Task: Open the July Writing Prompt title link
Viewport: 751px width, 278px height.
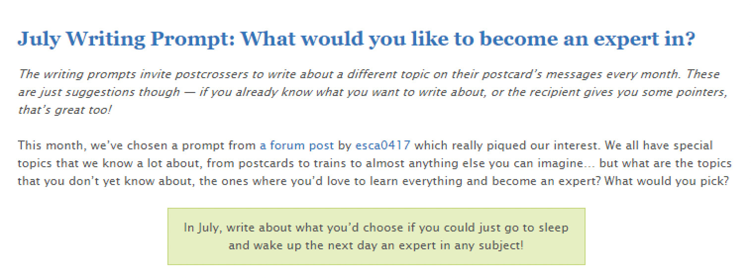Action: pyautogui.click(x=357, y=39)
